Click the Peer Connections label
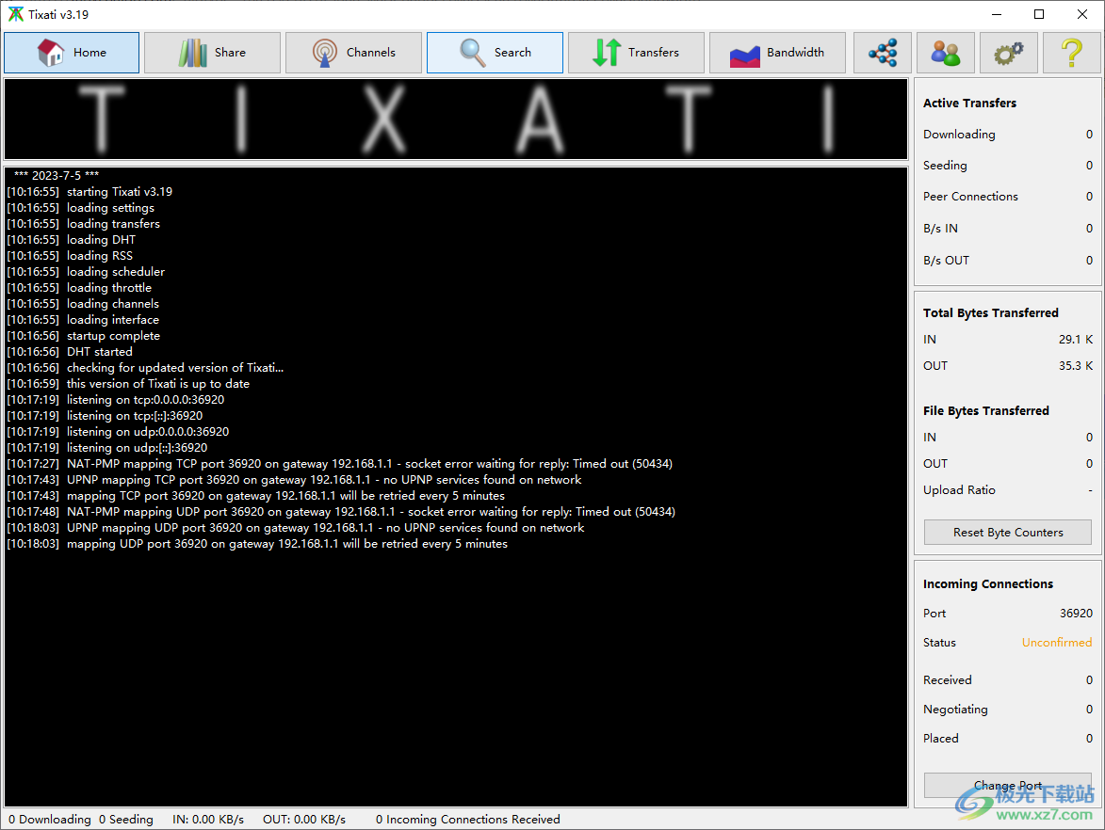This screenshot has width=1105, height=830. tap(970, 197)
